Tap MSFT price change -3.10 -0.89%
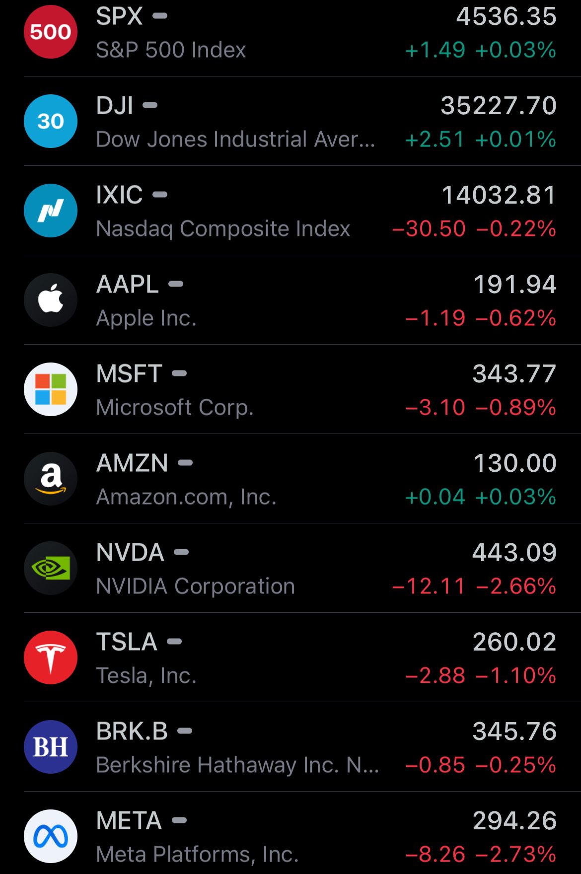 pos(481,408)
